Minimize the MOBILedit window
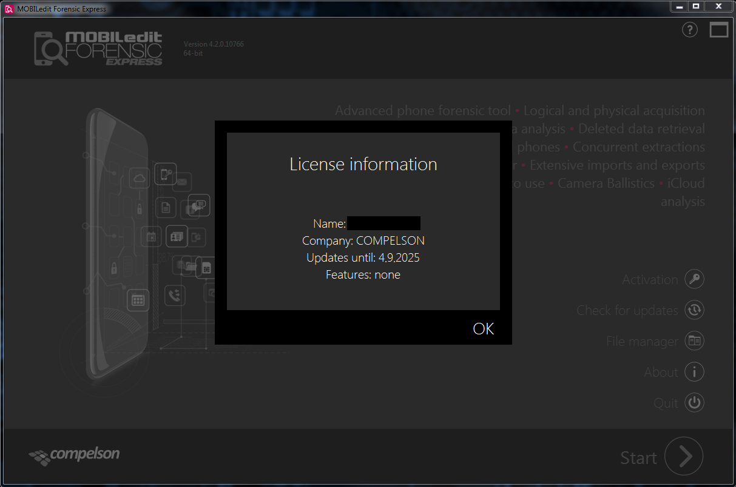 click(679, 6)
